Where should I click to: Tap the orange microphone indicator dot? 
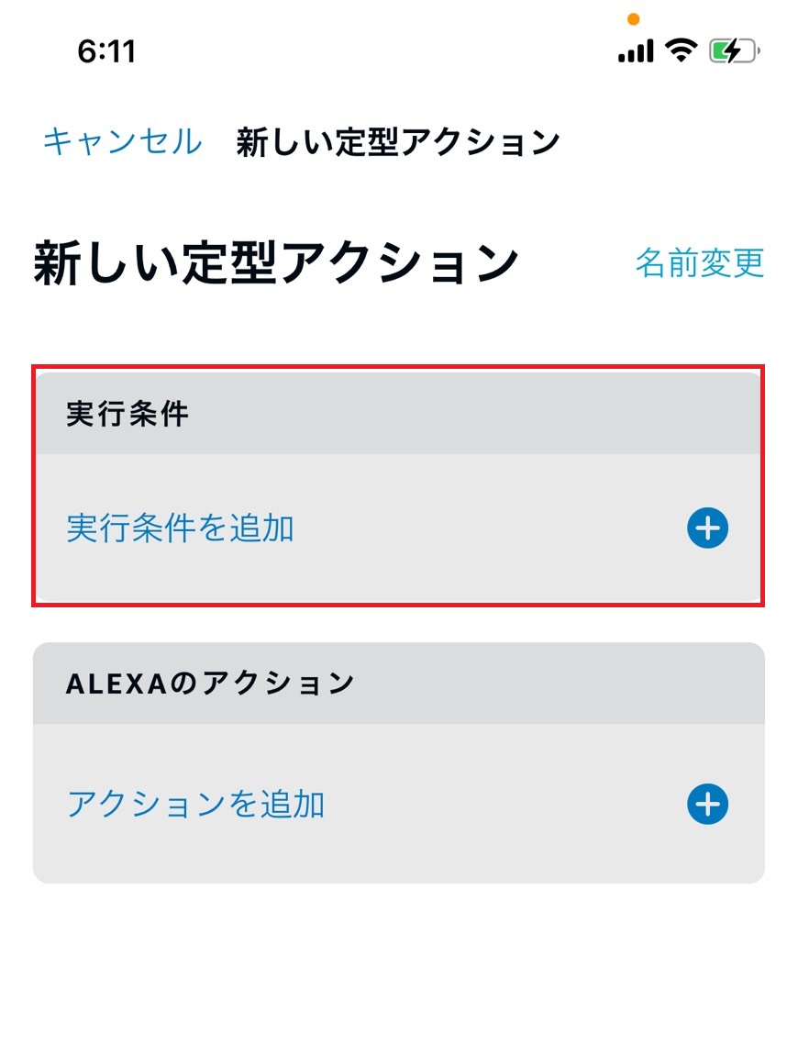click(x=632, y=18)
